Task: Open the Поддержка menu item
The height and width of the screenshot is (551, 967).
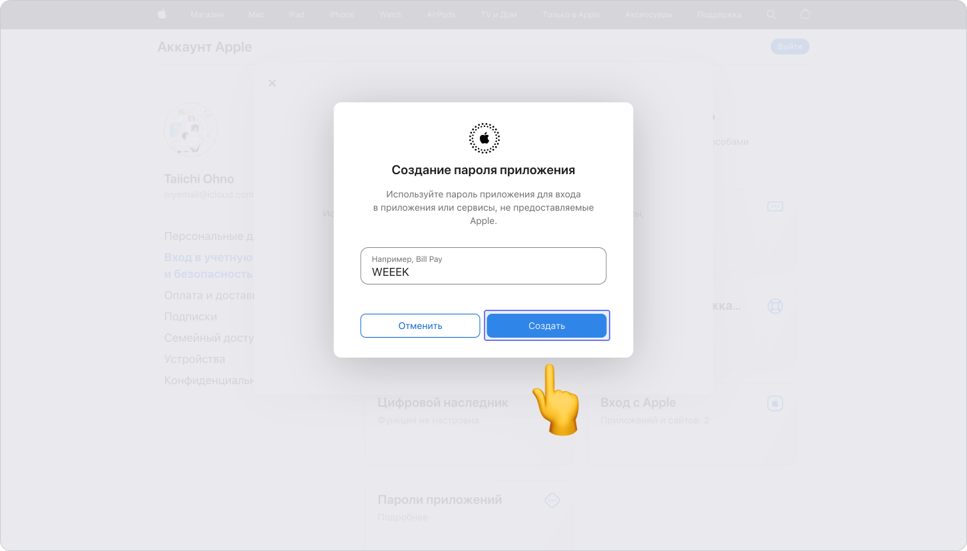Action: (x=719, y=14)
